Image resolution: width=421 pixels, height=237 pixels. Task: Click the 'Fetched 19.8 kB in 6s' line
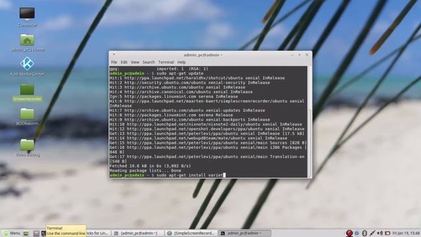coord(150,166)
